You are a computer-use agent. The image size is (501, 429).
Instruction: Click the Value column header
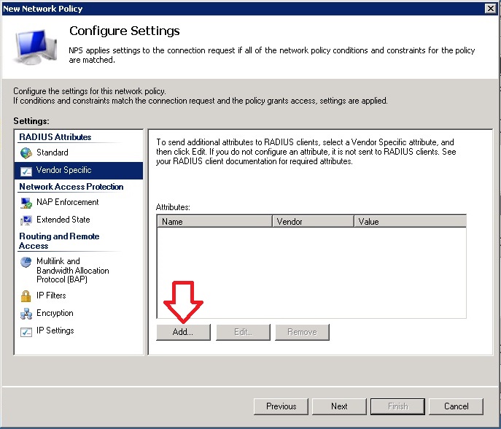[409, 221]
